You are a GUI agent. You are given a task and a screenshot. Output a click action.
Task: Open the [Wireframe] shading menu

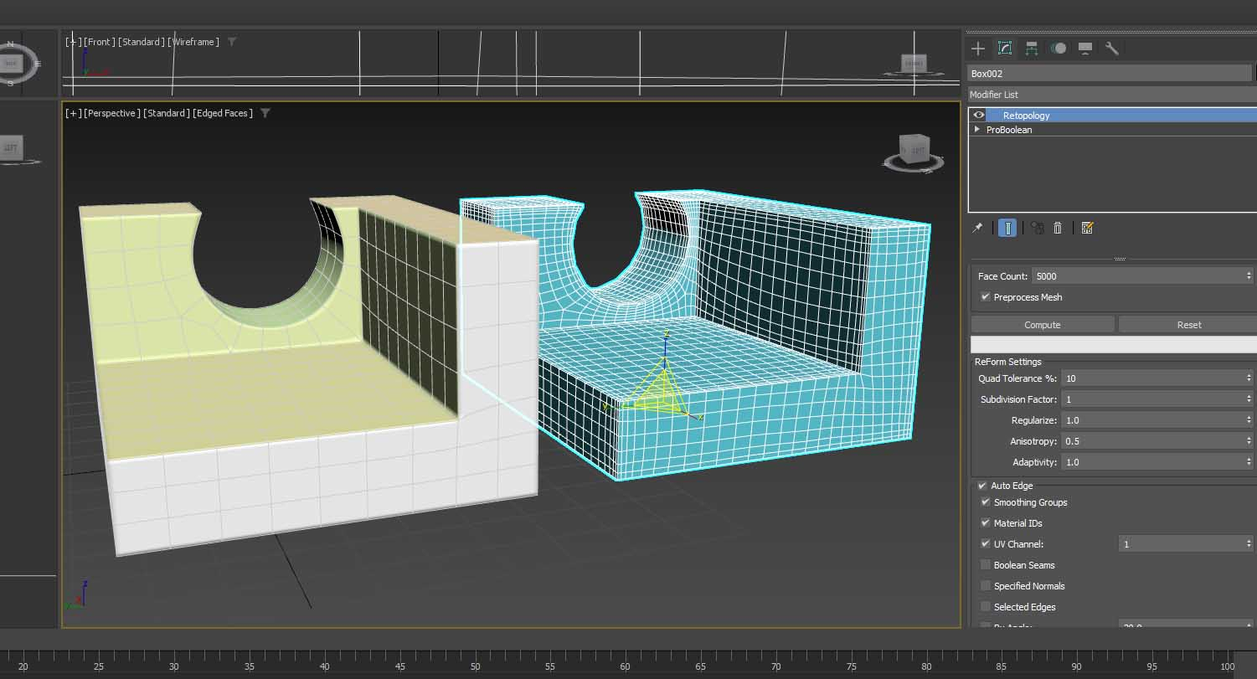coord(193,42)
